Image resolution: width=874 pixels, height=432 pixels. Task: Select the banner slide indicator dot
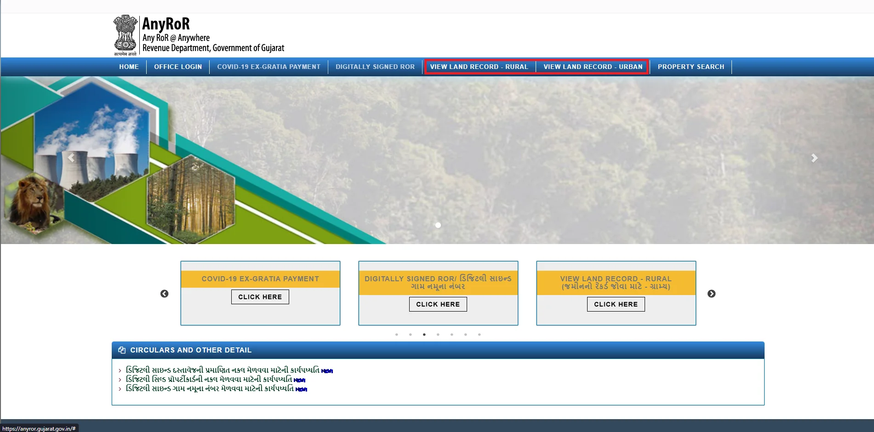(x=438, y=225)
